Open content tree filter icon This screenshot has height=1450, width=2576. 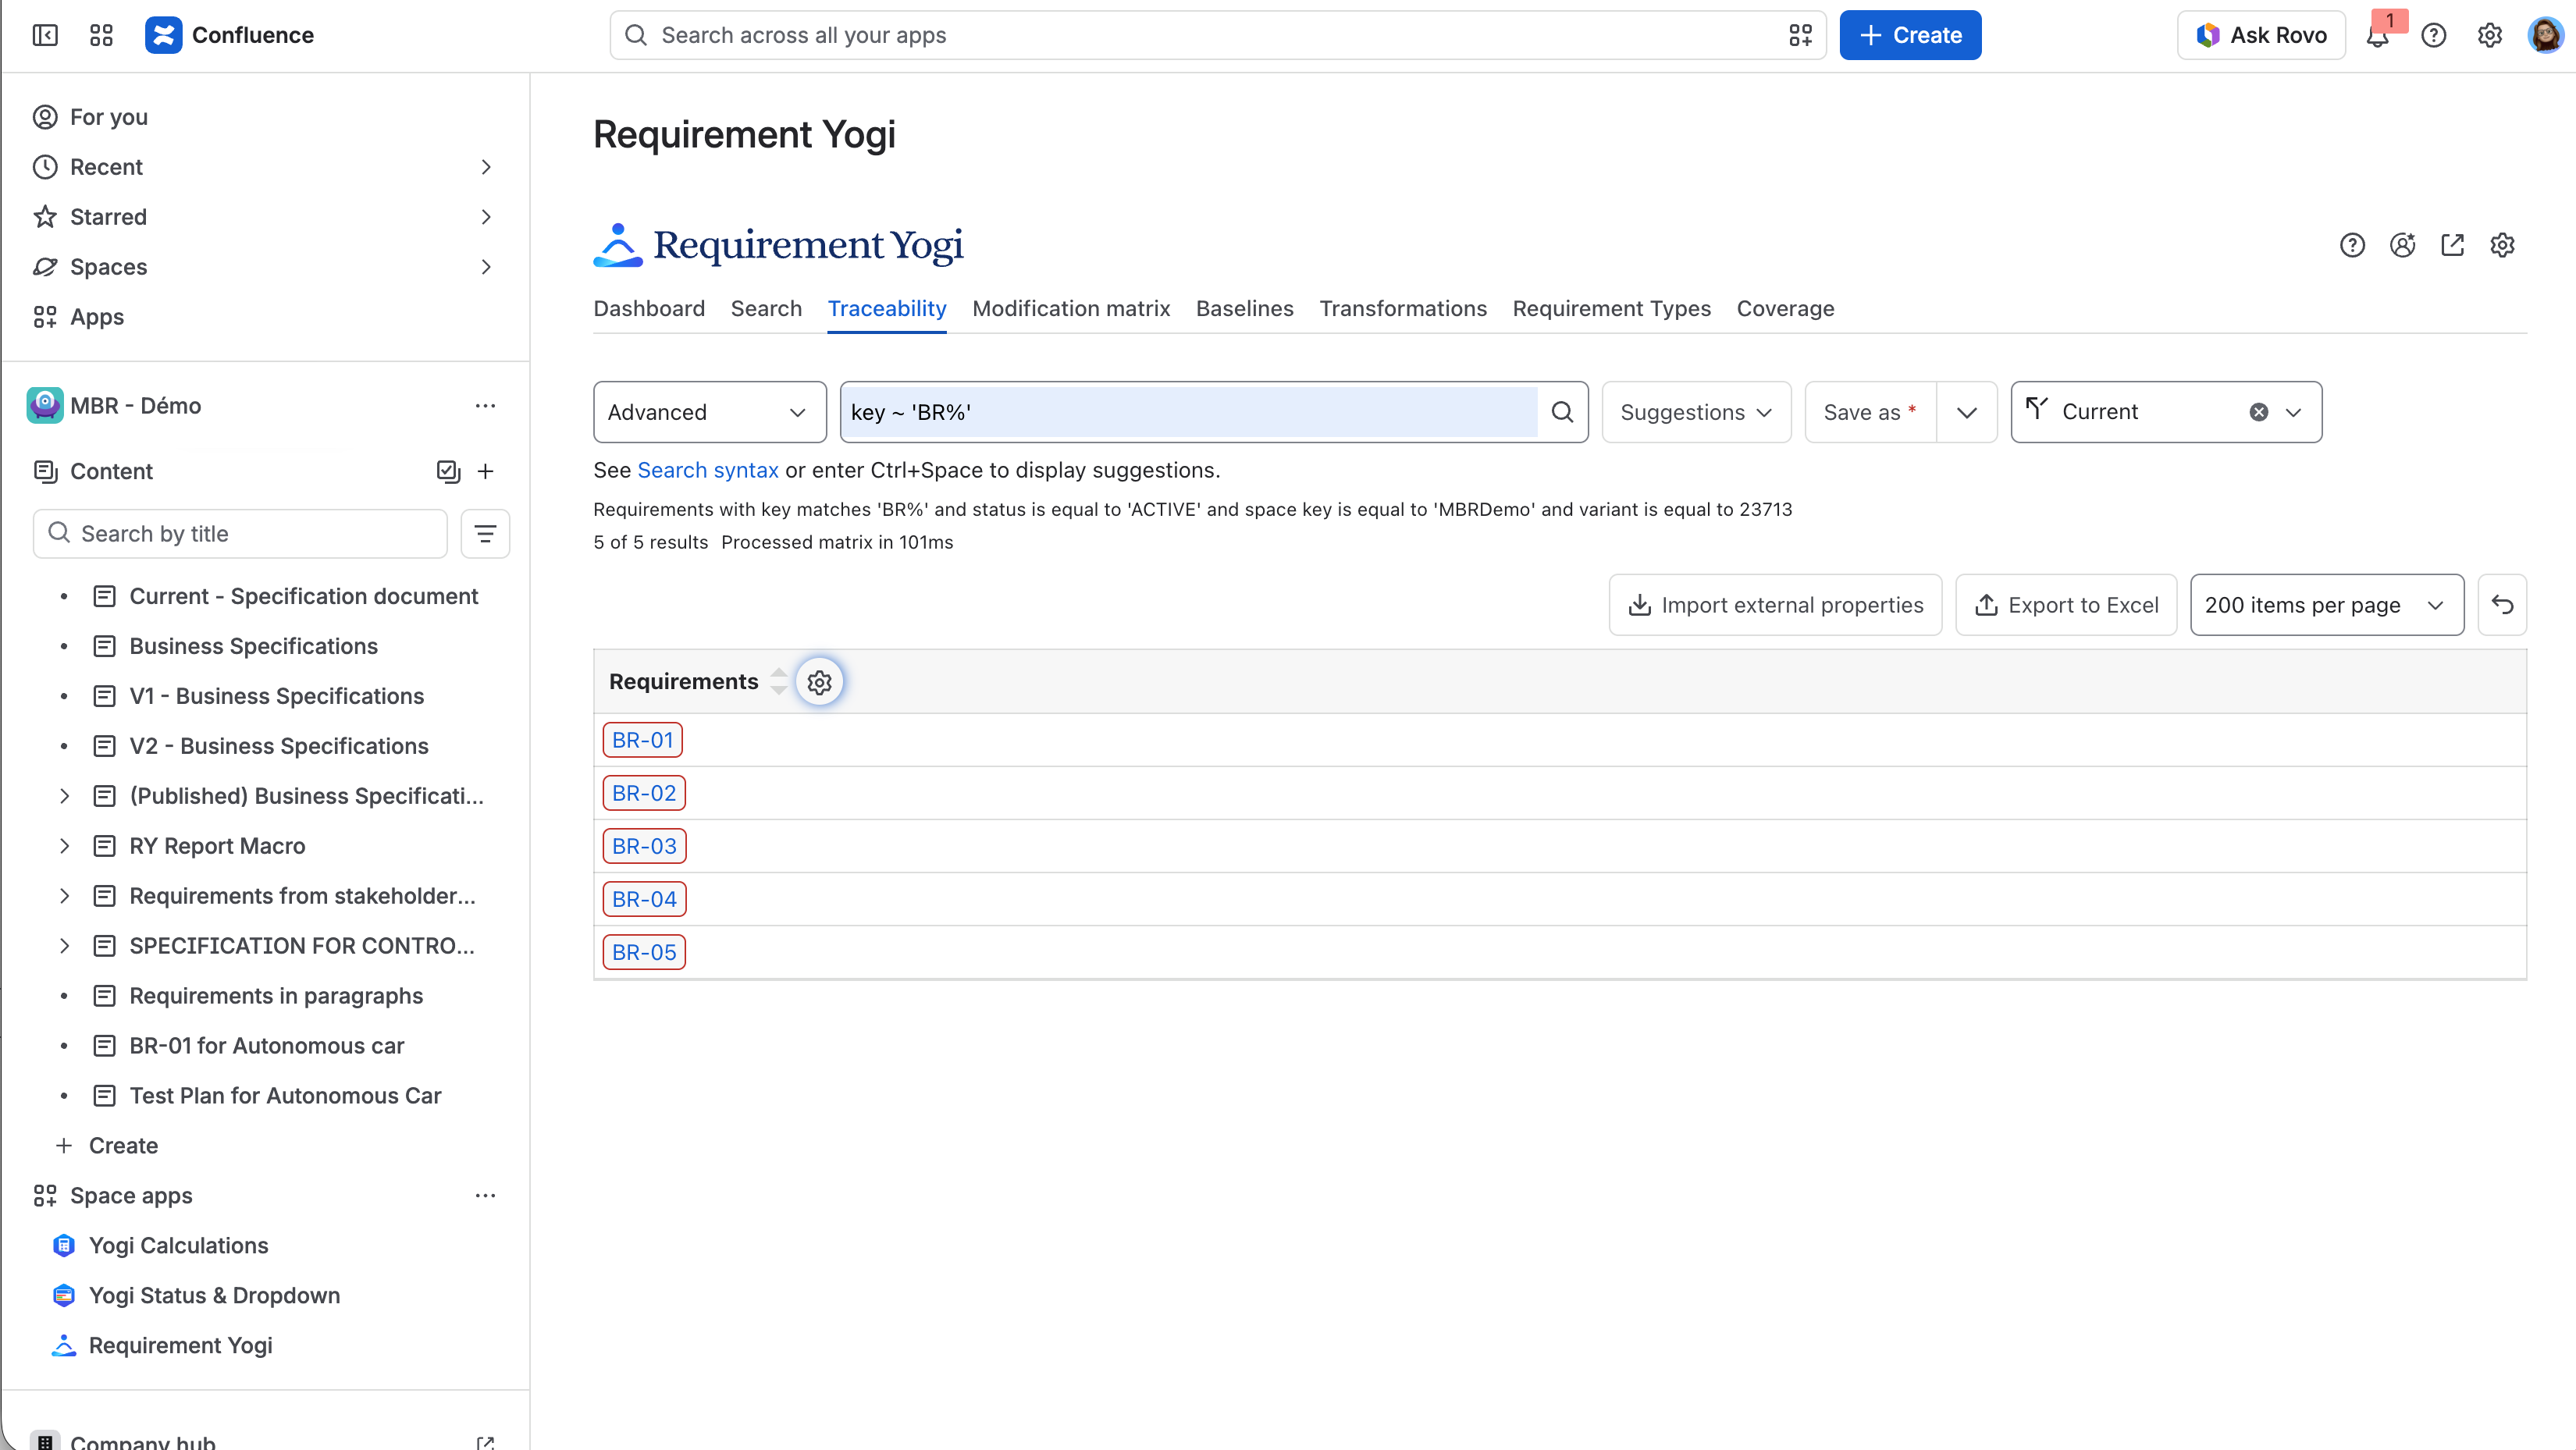(x=485, y=534)
